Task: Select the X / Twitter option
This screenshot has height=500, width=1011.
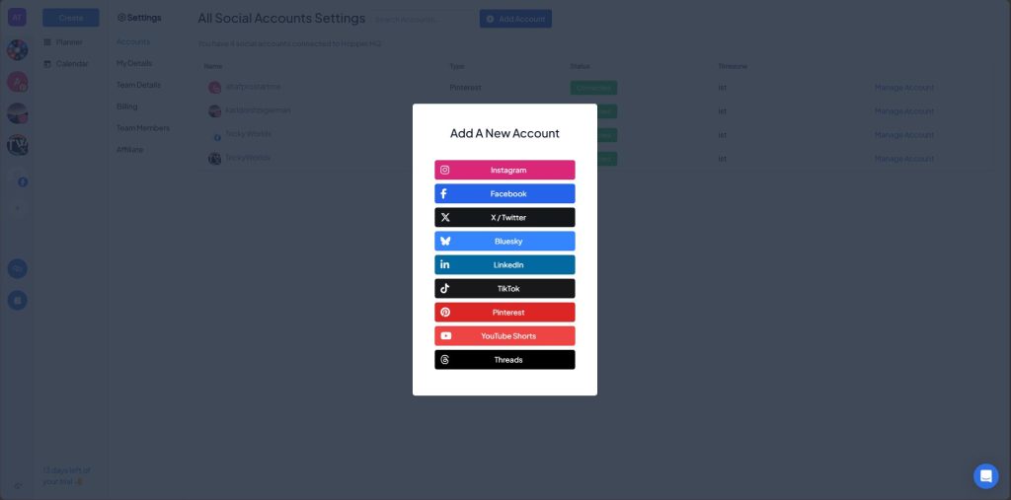Action: (505, 217)
